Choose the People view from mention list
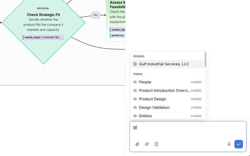The image size is (250, 156). click(167, 82)
